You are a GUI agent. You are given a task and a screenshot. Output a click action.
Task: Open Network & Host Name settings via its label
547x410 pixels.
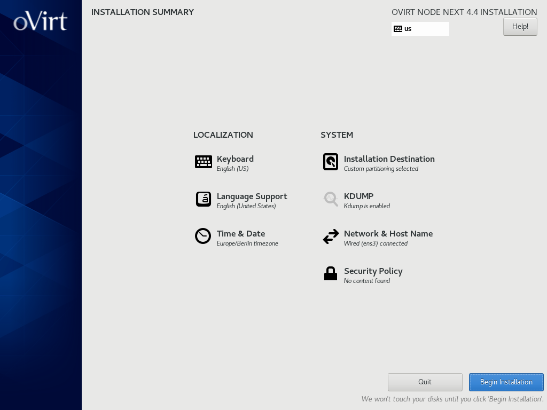click(388, 234)
